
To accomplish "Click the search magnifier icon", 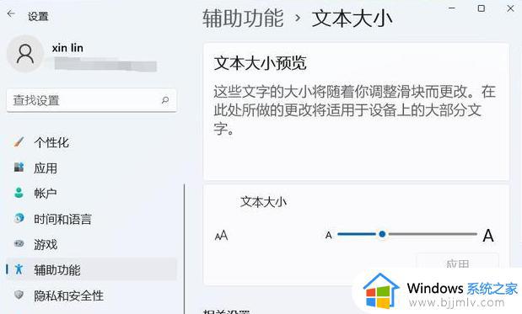I will click(165, 99).
